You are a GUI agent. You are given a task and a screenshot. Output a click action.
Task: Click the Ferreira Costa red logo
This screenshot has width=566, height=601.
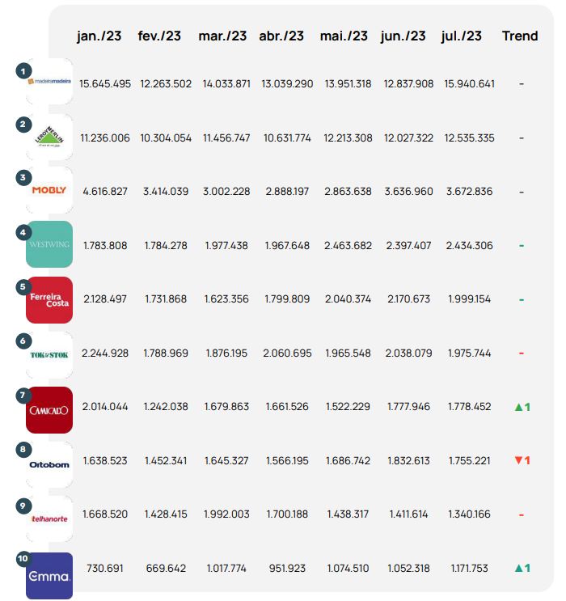[x=50, y=299]
